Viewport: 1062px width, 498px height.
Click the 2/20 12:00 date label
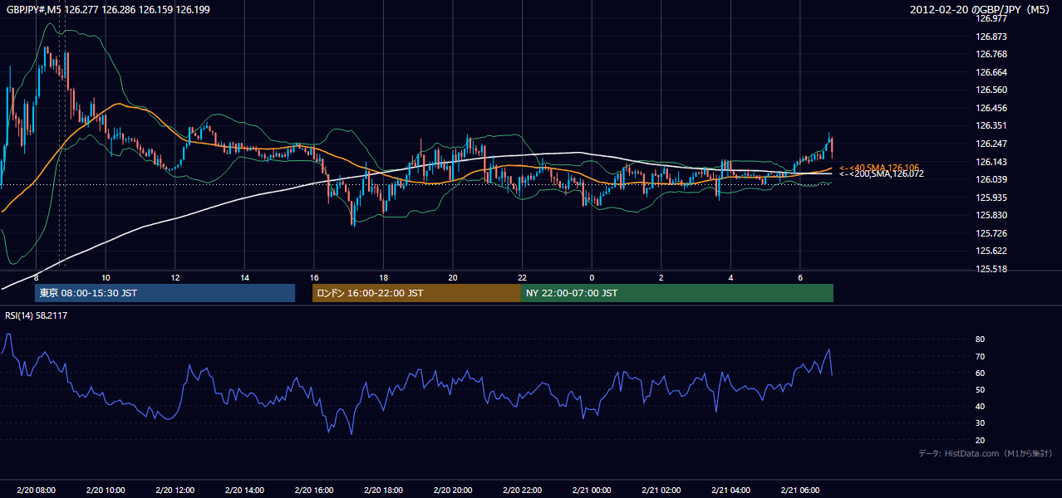coord(175,491)
